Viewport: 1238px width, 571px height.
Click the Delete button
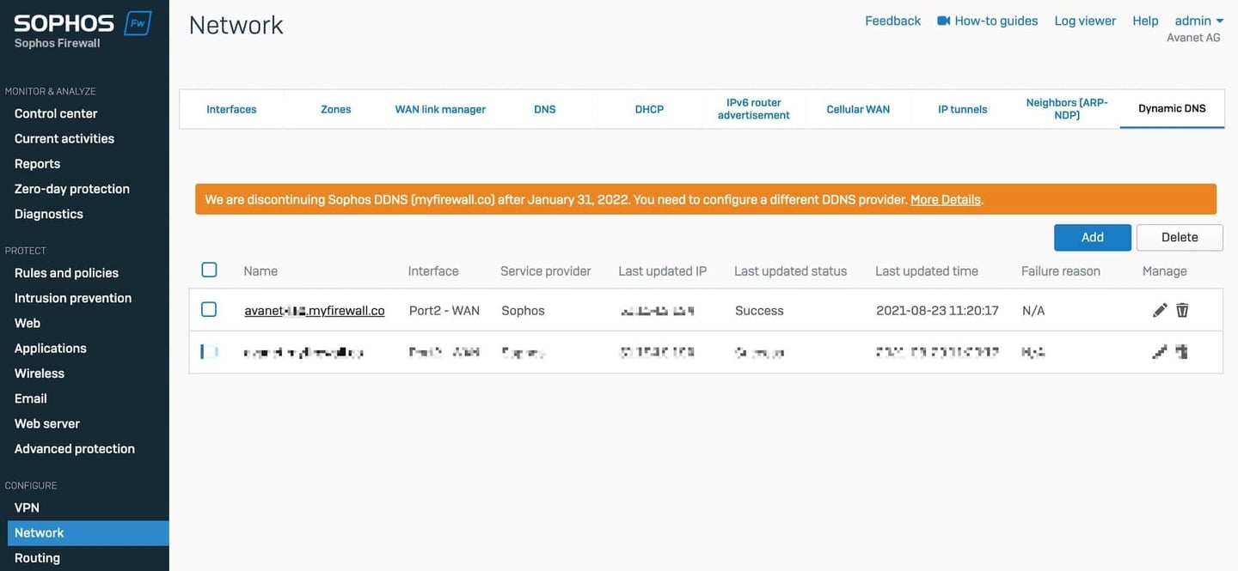pos(1180,238)
